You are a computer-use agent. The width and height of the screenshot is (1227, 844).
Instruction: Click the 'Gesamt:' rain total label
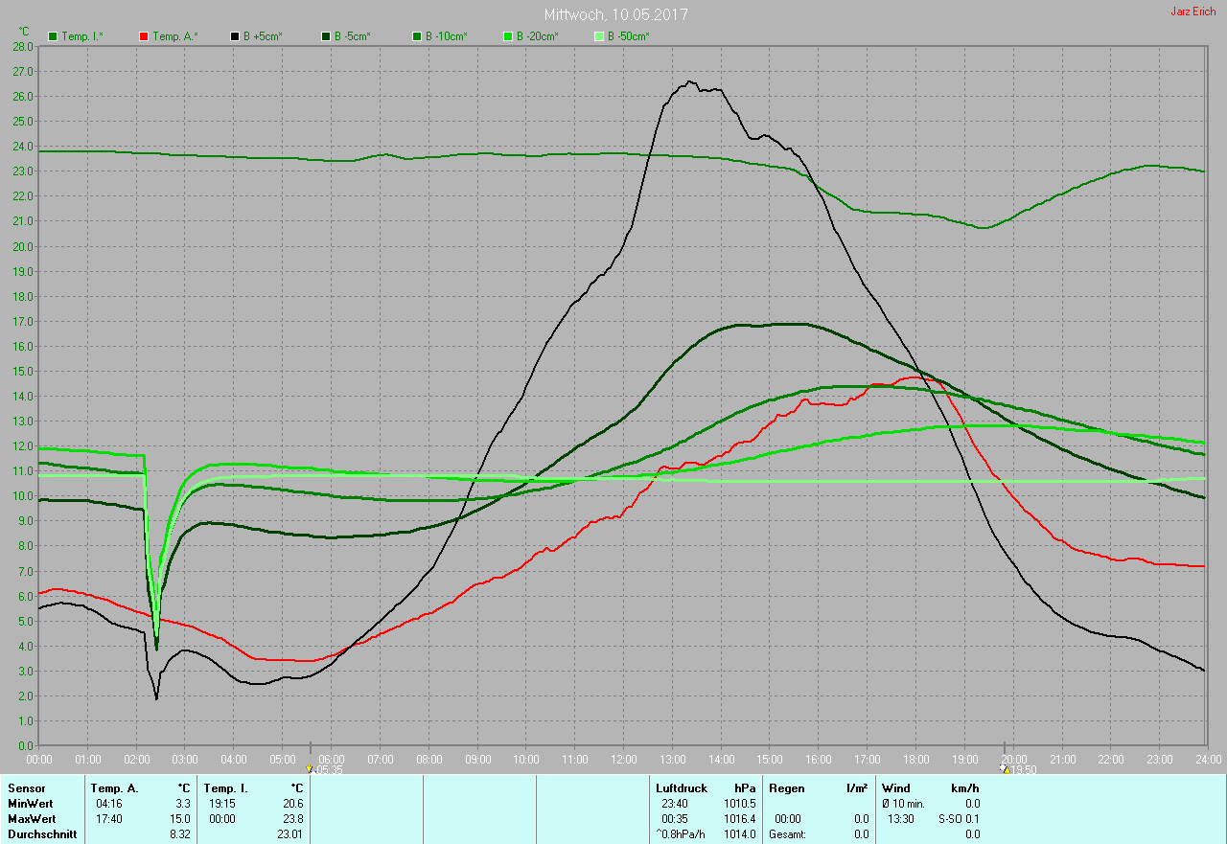pyautogui.click(x=787, y=834)
